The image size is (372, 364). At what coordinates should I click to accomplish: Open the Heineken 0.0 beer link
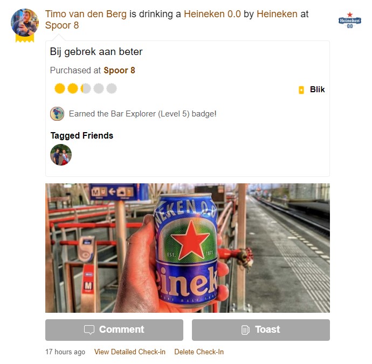pos(212,14)
